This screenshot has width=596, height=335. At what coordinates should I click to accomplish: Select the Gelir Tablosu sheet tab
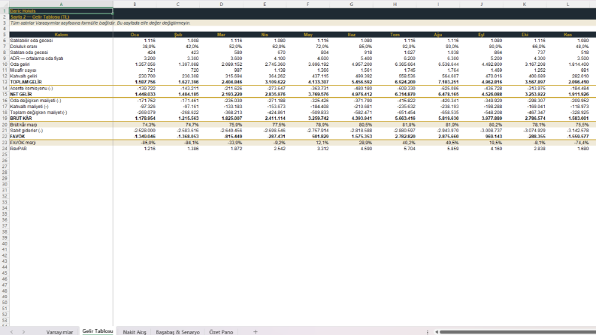point(98,331)
